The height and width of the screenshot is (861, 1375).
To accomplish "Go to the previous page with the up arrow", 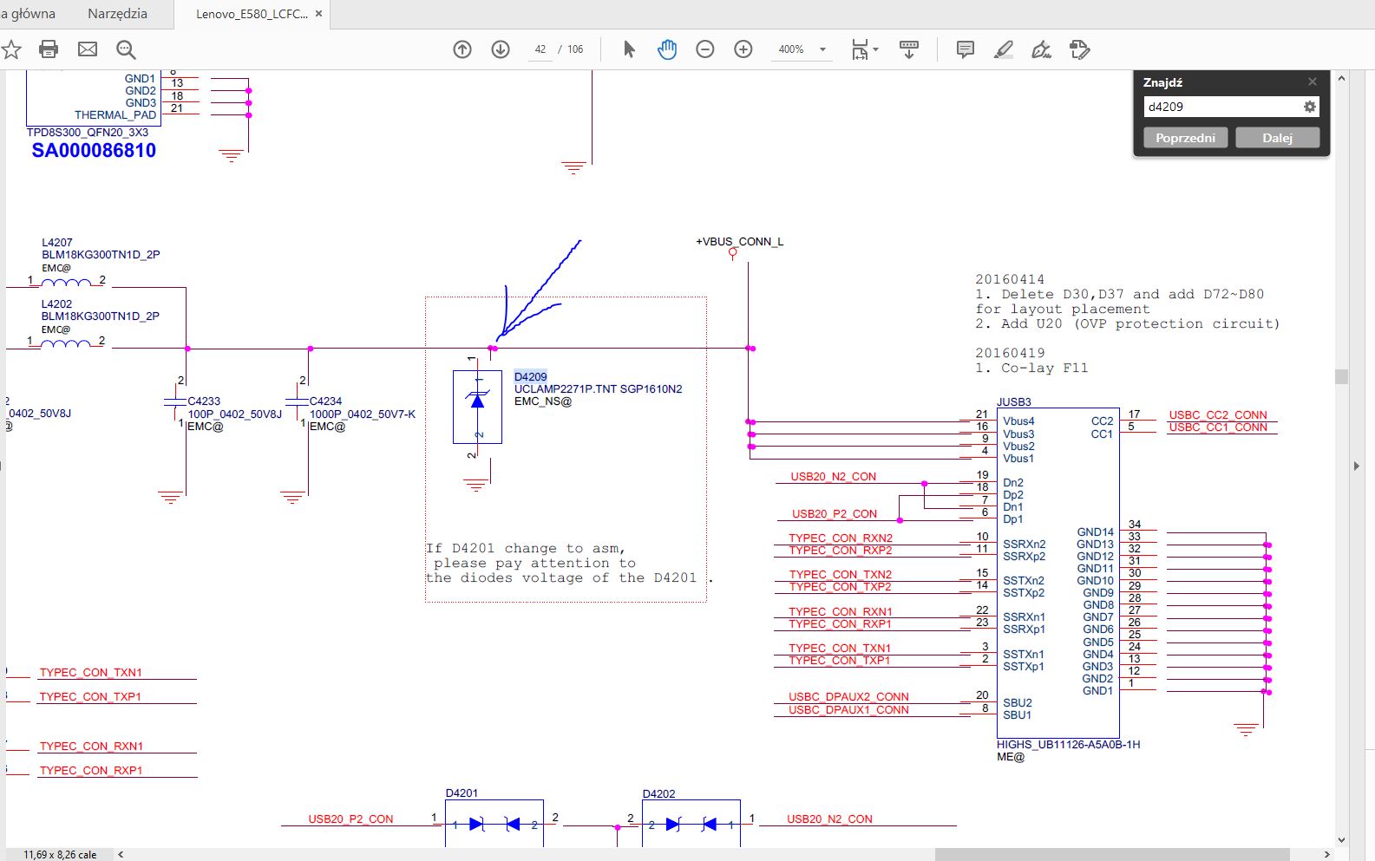I will [x=462, y=49].
